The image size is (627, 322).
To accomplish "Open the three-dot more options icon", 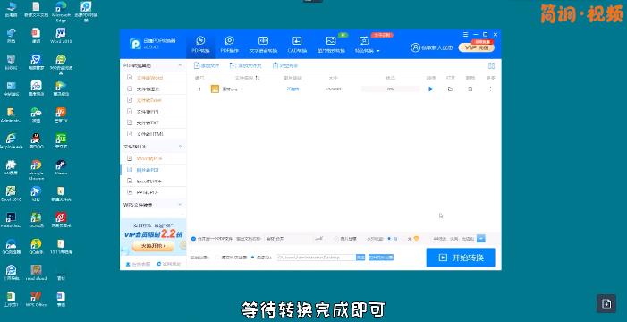I will tap(491, 89).
